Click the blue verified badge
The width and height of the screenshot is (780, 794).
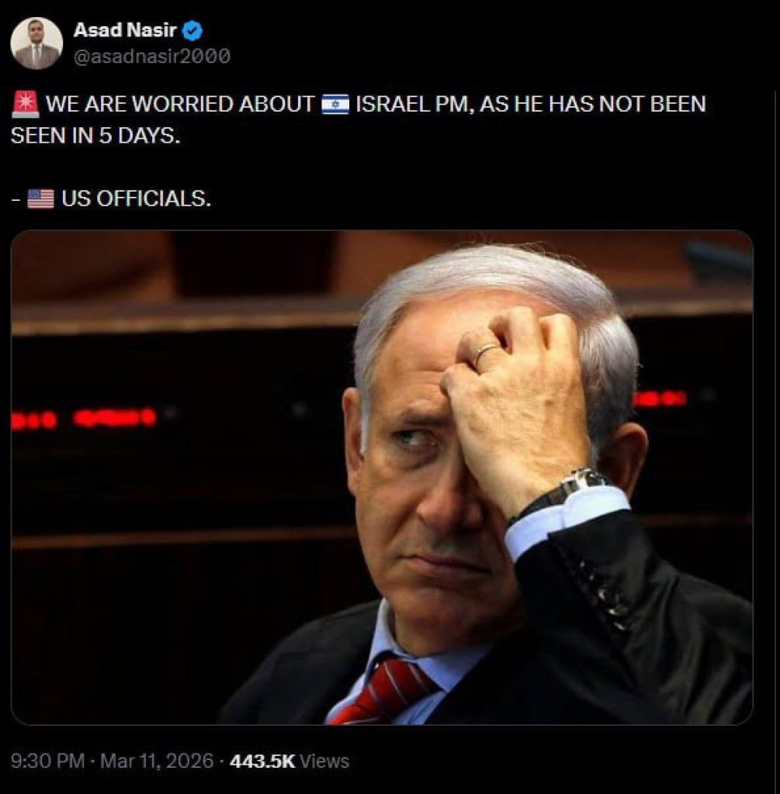click(192, 31)
